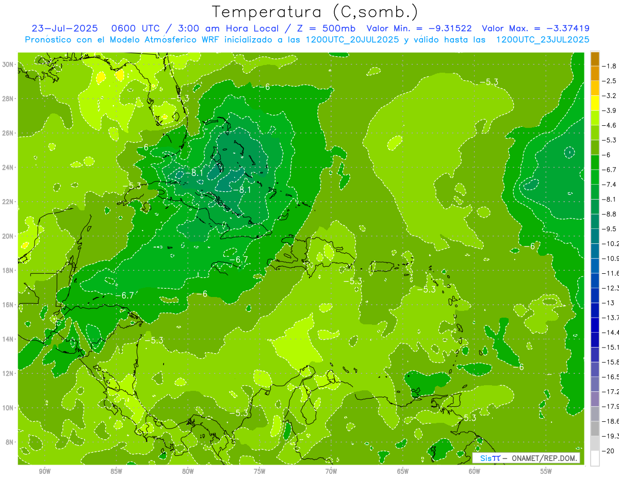This screenshot has height=478, width=619.
Task: Click the "28N" latitude axis label
Action: click(8, 98)
